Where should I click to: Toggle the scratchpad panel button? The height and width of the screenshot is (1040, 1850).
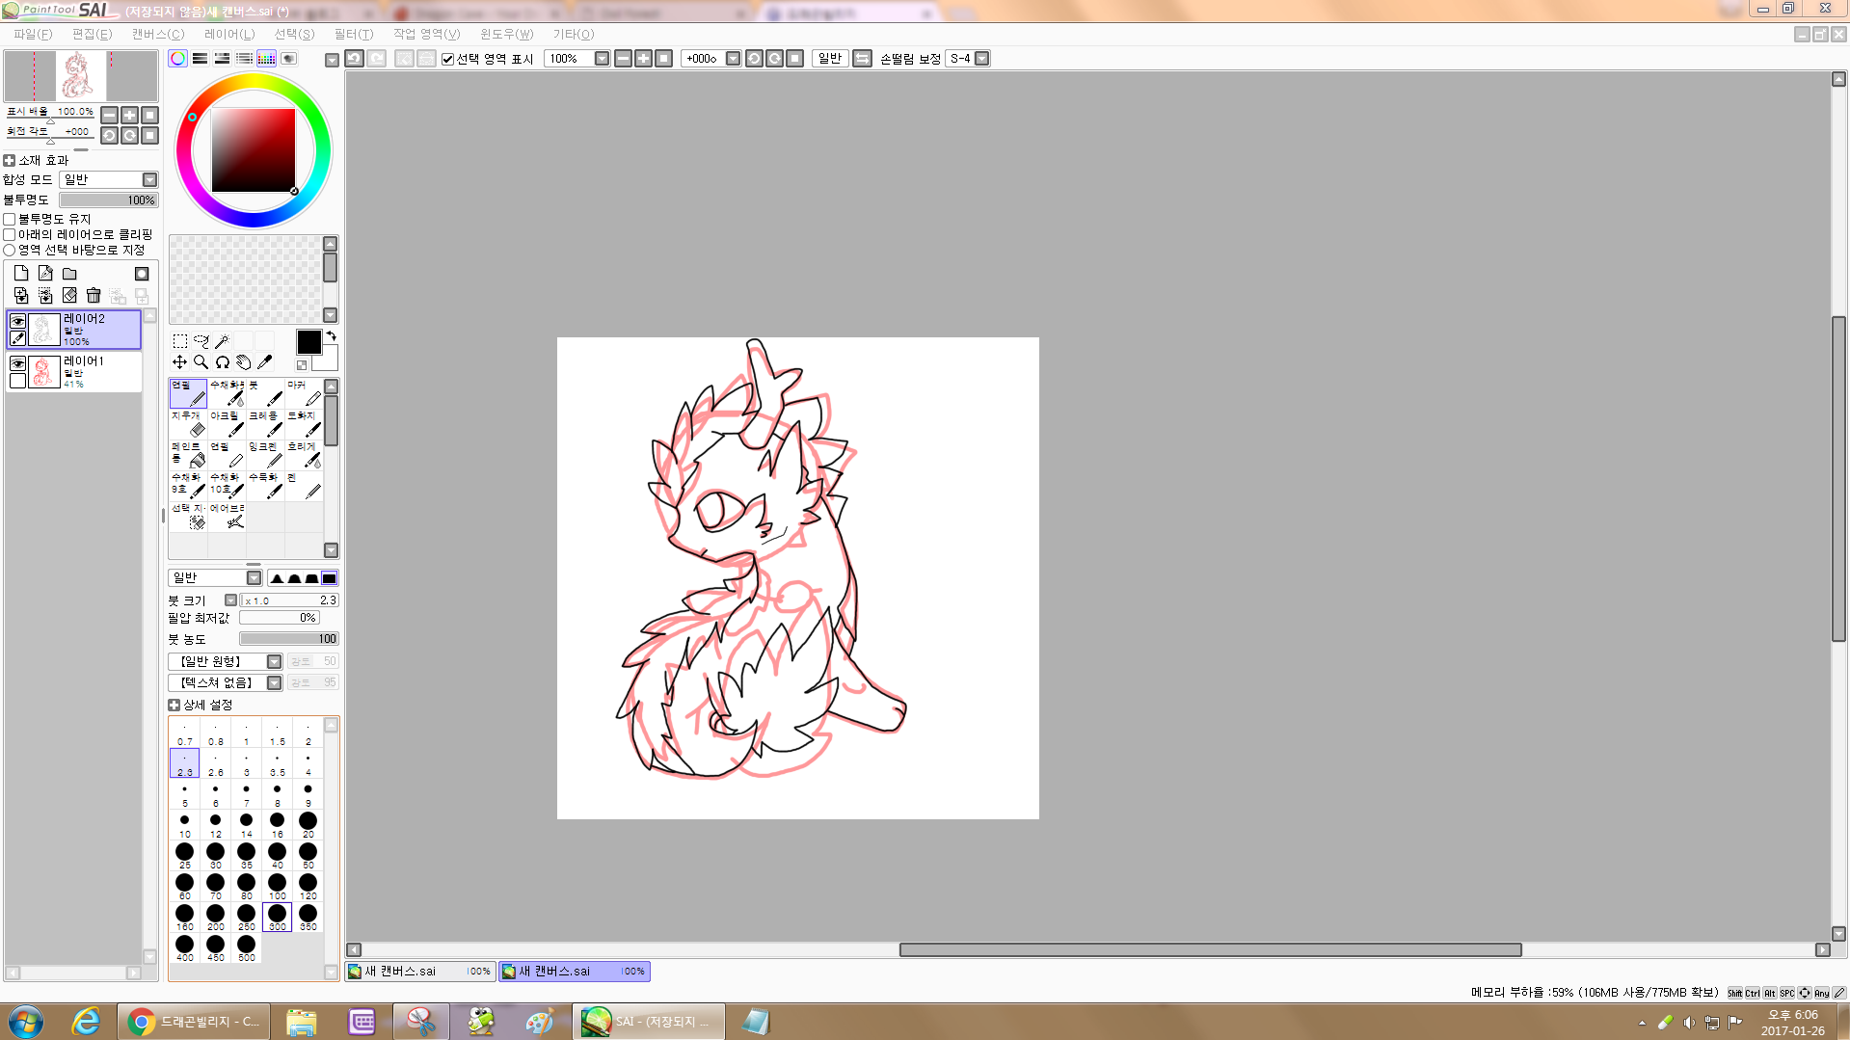tap(288, 59)
